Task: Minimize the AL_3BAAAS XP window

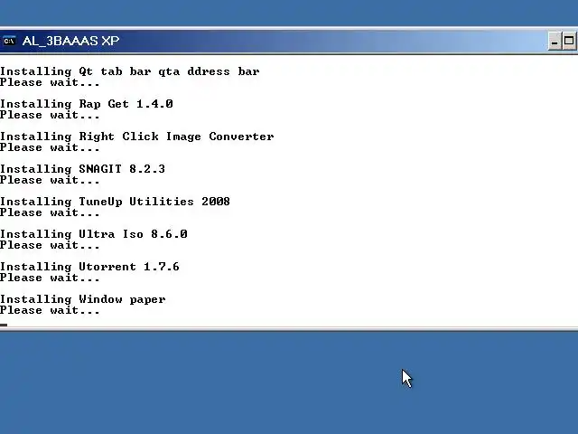Action: pos(555,41)
